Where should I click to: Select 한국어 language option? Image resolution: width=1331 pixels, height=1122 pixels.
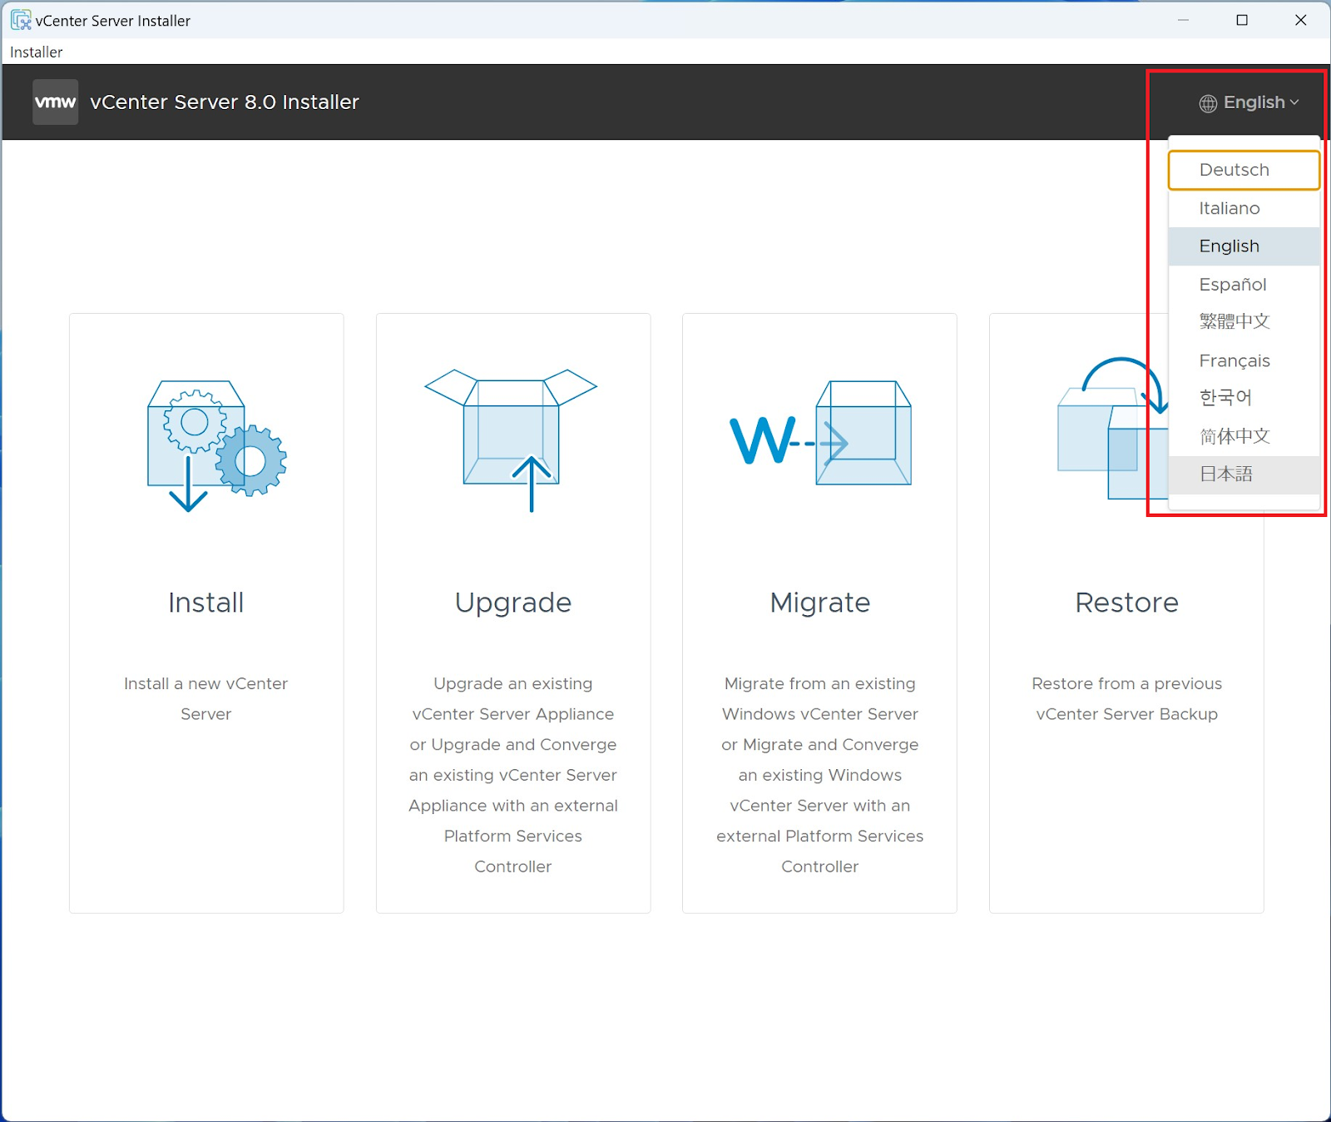pos(1244,398)
